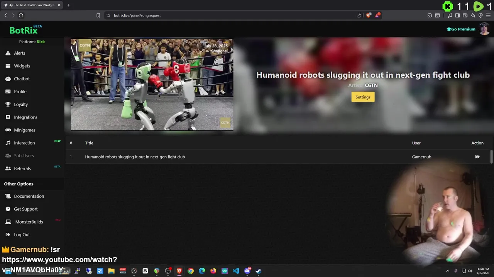Open CapCut from the taskbar
Image resolution: width=494 pixels, height=277 pixels.
[145, 271]
